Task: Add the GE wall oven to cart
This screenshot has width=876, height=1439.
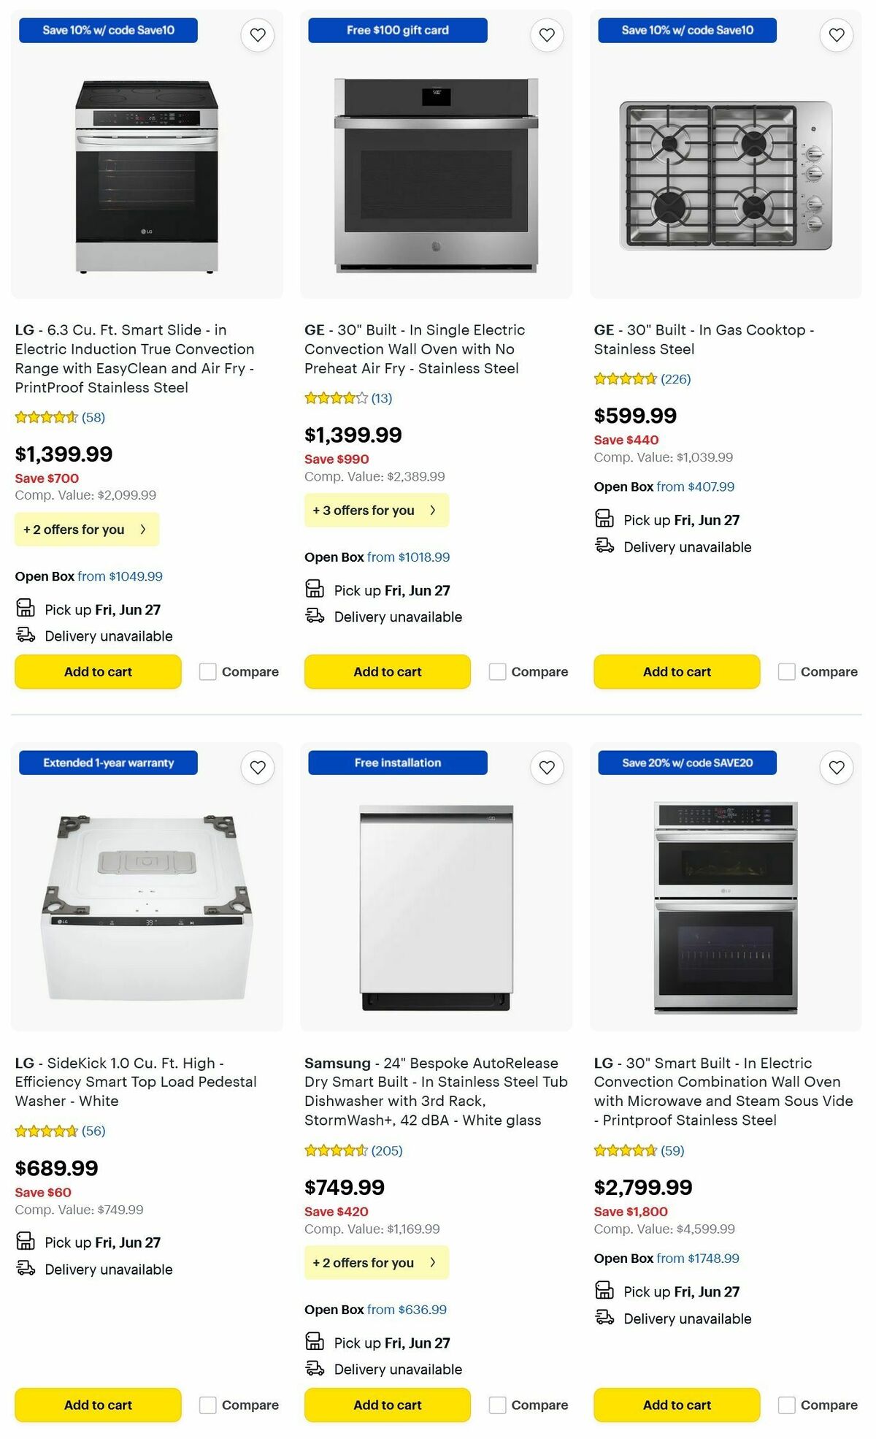Action: tap(387, 671)
